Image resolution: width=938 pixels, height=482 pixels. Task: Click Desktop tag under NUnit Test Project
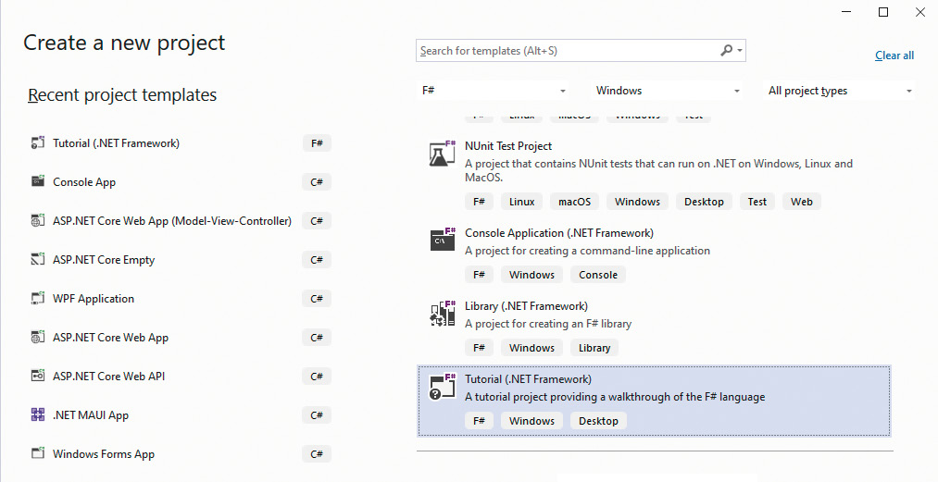[704, 202]
